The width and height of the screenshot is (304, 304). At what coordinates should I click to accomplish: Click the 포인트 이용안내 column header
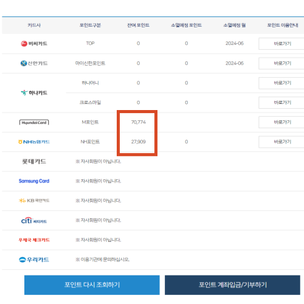283,26
